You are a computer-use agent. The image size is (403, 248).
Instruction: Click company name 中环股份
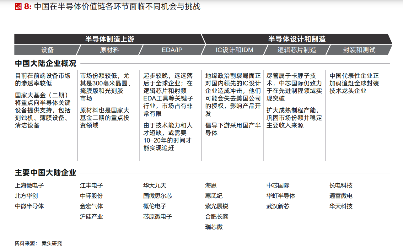point(91,196)
